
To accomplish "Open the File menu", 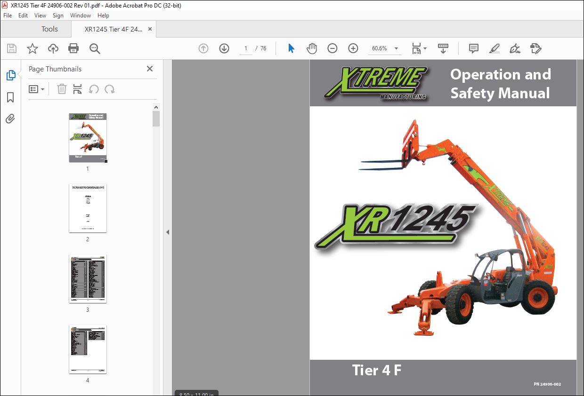I will 8,16.
